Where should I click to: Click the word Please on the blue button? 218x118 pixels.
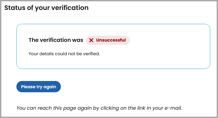pos(28,87)
